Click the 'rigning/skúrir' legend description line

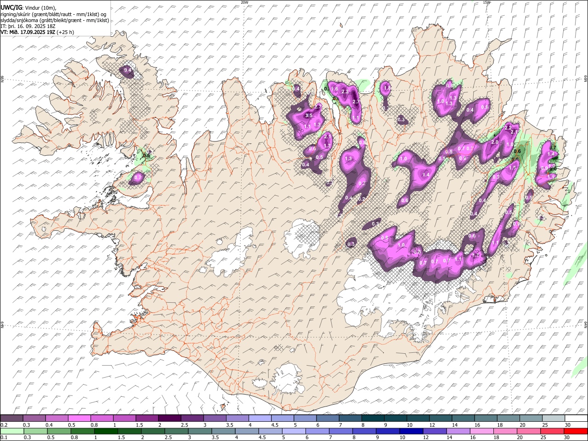(53, 14)
